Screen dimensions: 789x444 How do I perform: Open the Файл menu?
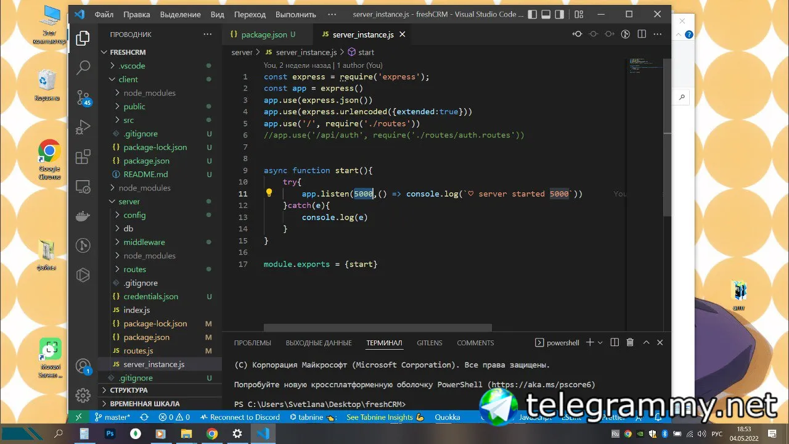(104, 14)
